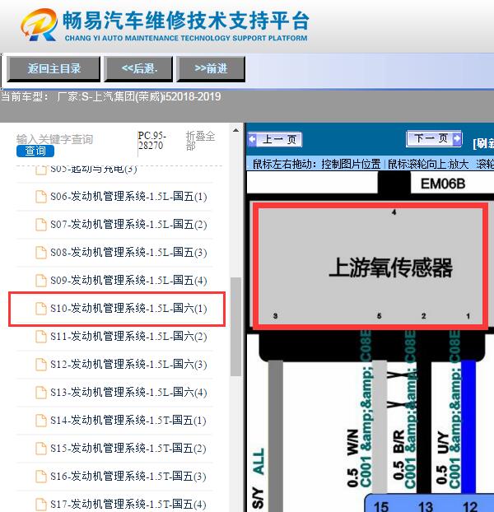This screenshot has width=494, height=512.
Task: Click the document icon beside S08 entry
Action: pos(41,253)
